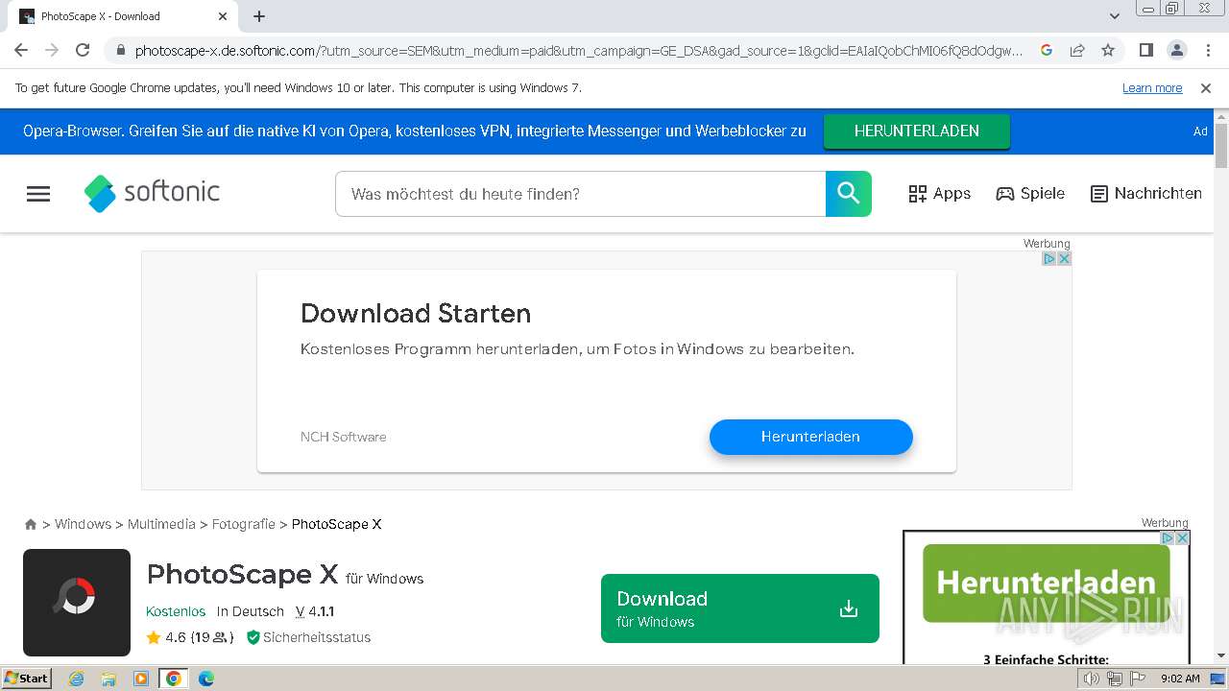Go back in Chrome
The image size is (1229, 691).
pyautogui.click(x=21, y=50)
